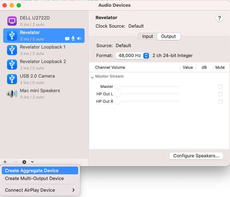Screen dimensions: 230x197
Task: Click the Mac mini Speakers icon
Action: pos(12,94)
